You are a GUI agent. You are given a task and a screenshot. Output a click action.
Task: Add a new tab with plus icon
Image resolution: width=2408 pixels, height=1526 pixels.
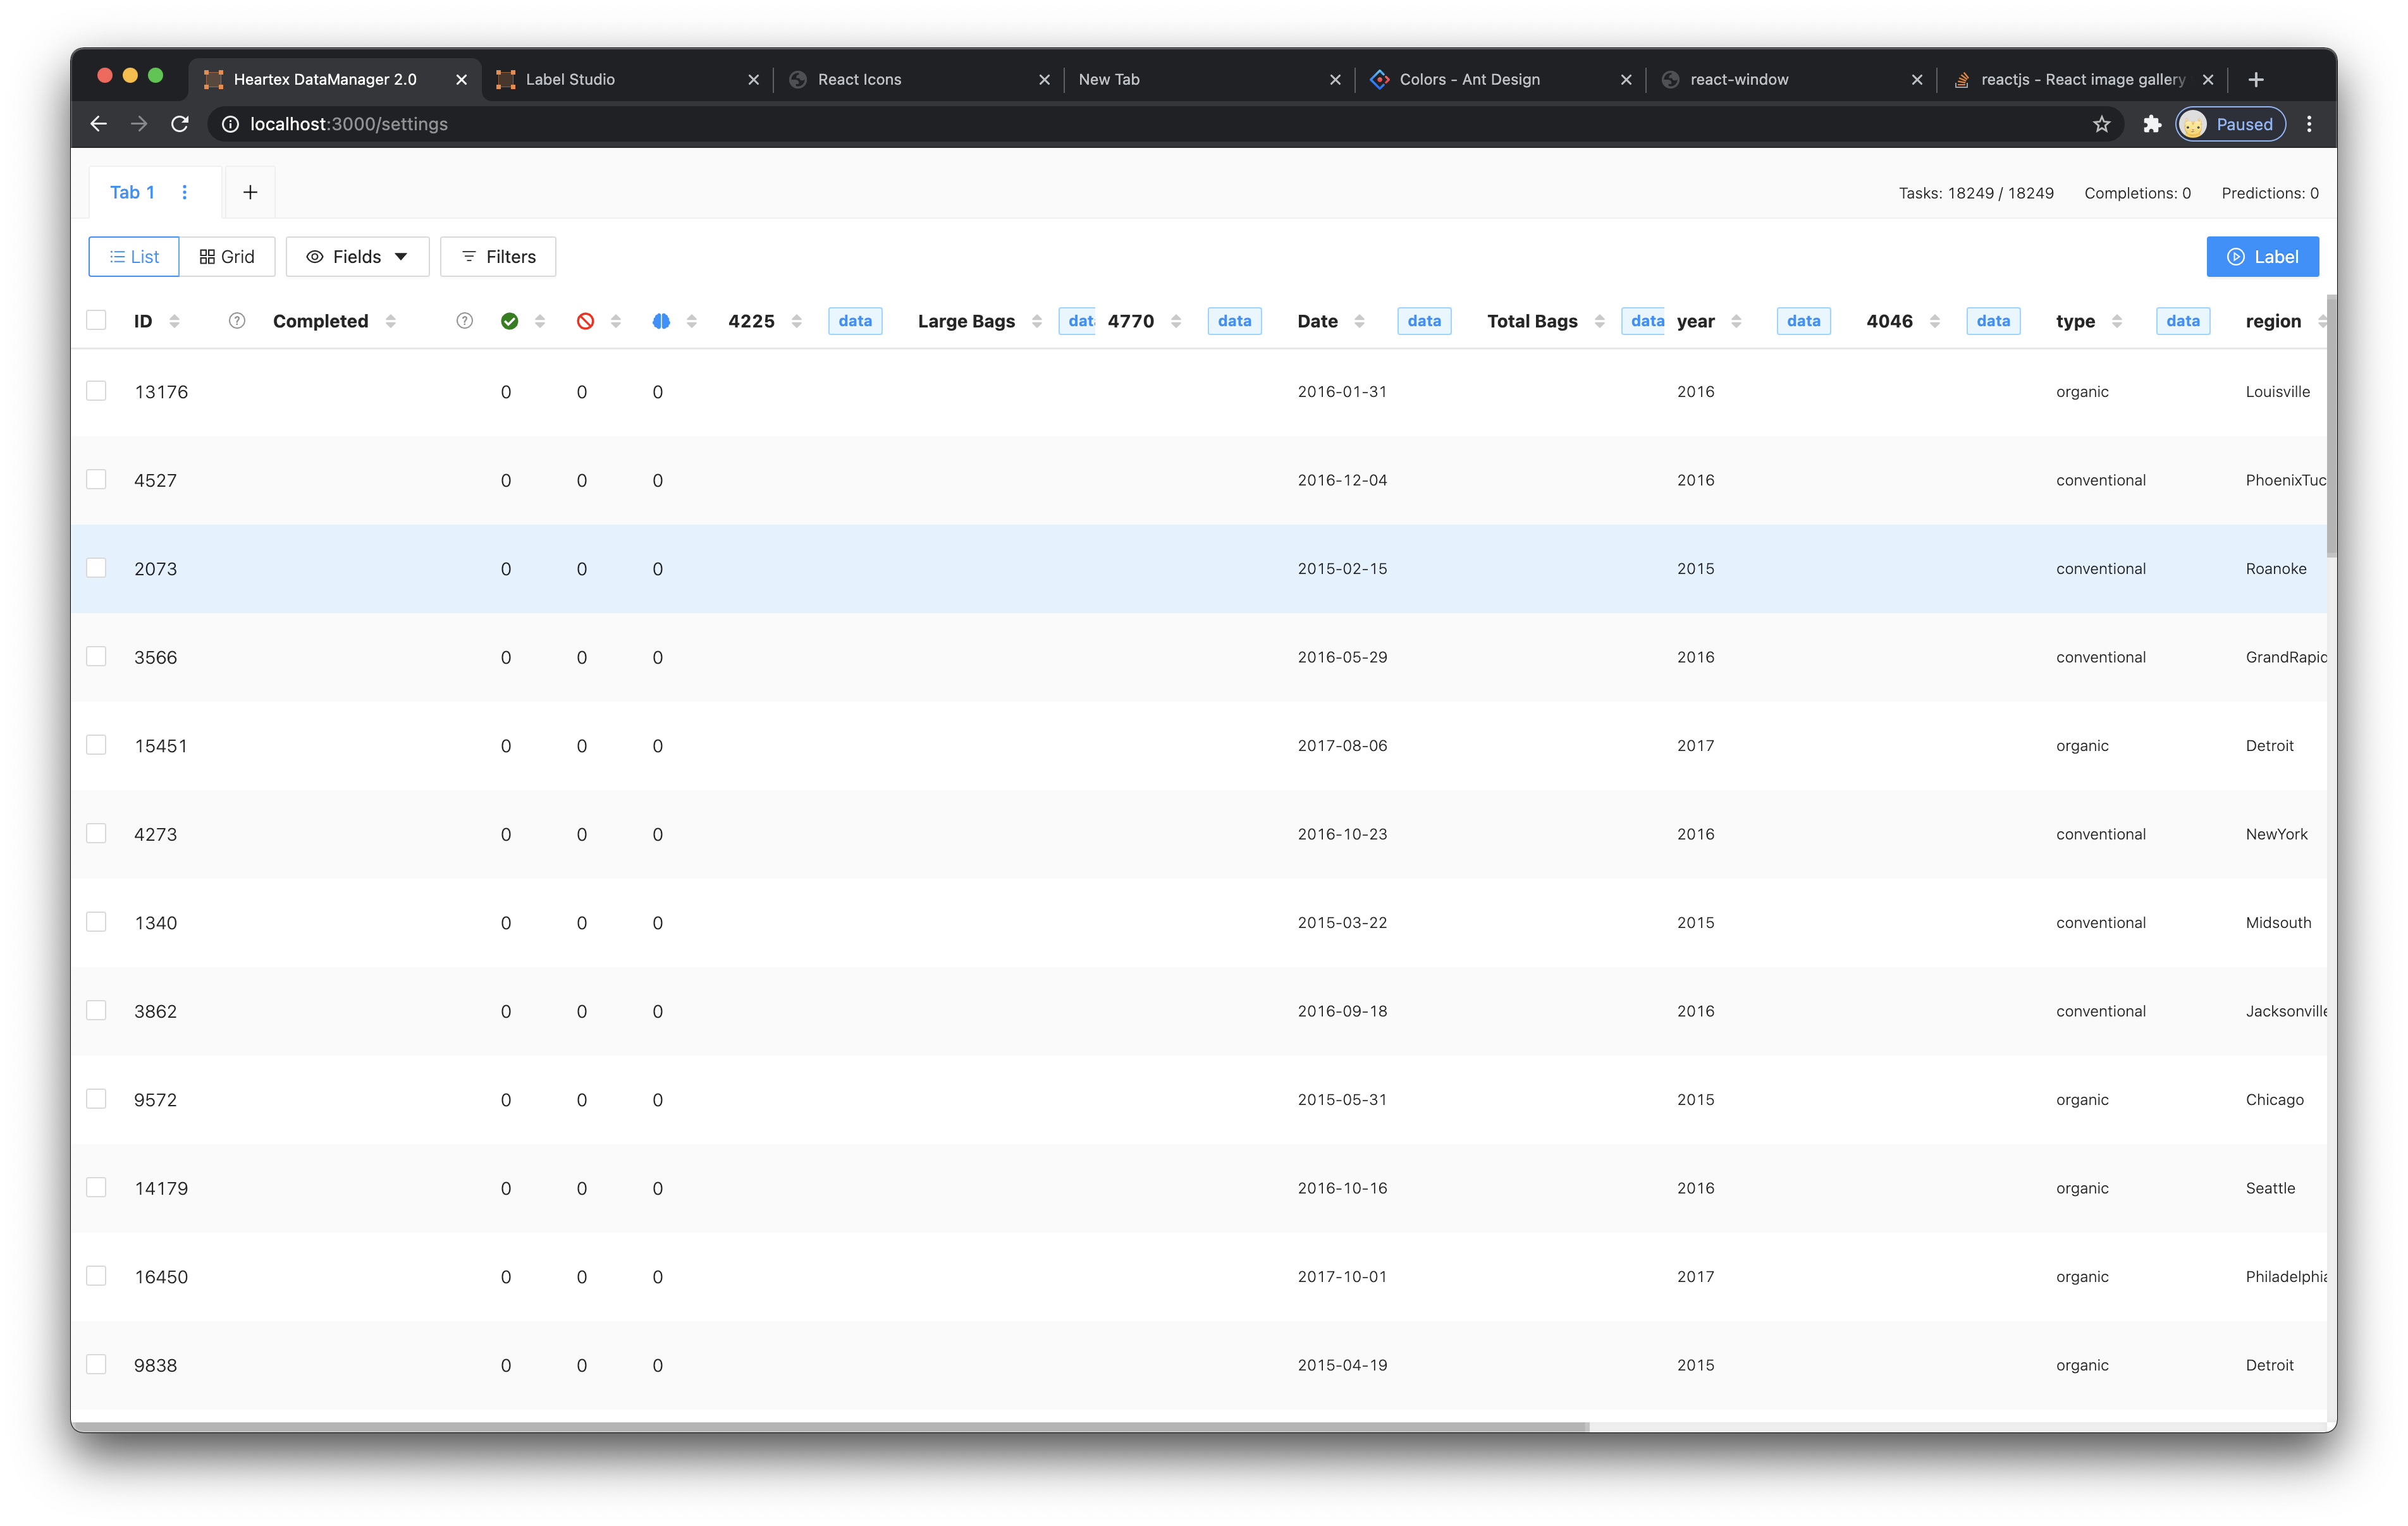[x=250, y=192]
